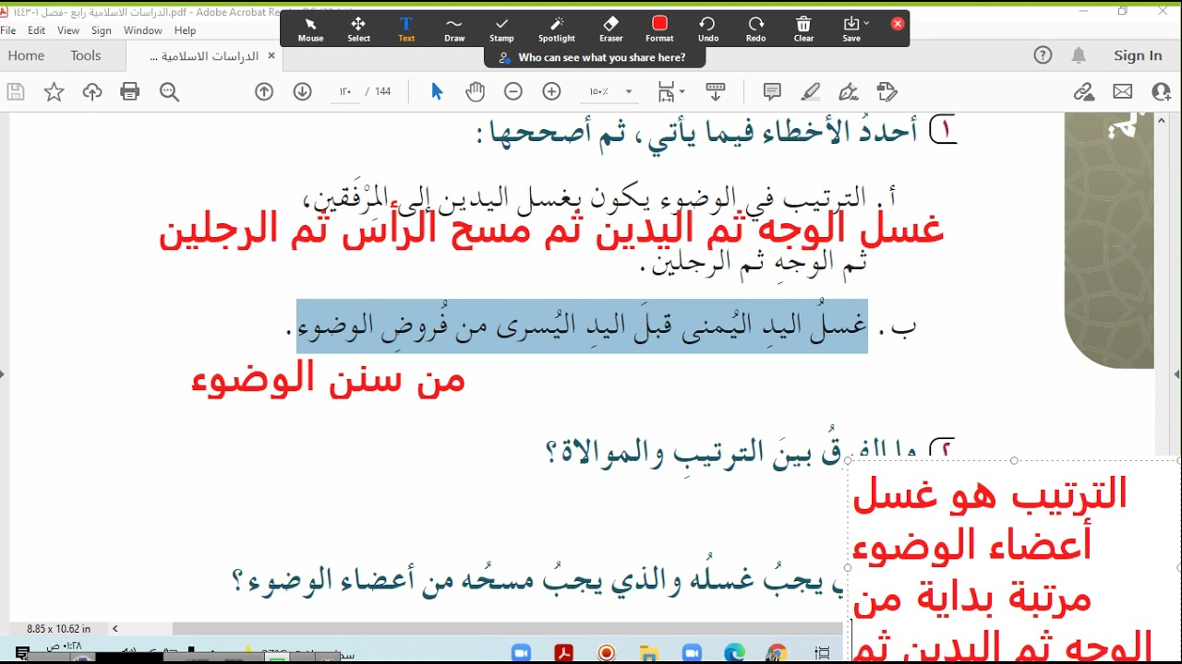
Task: Open Microsoft Edge in taskbar
Action: (x=734, y=653)
